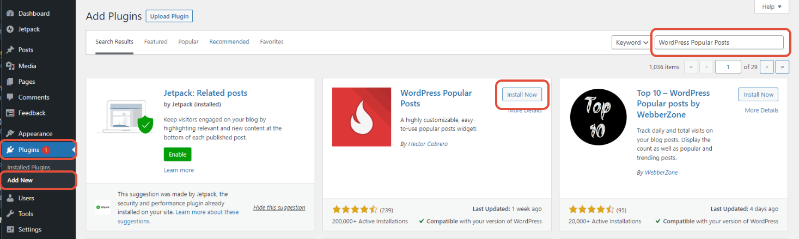Open the Dashboard menu icon
This screenshot has height=239, width=799.
[10, 13]
